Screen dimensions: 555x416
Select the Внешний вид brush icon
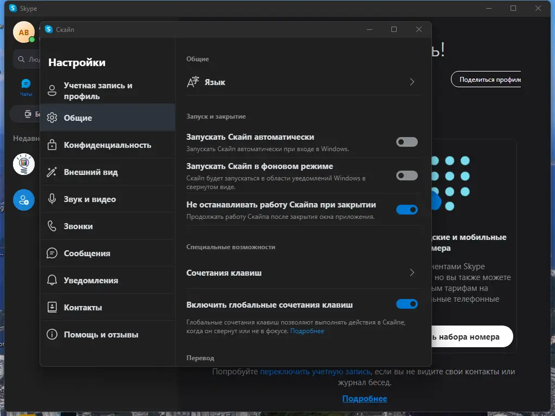coord(52,172)
